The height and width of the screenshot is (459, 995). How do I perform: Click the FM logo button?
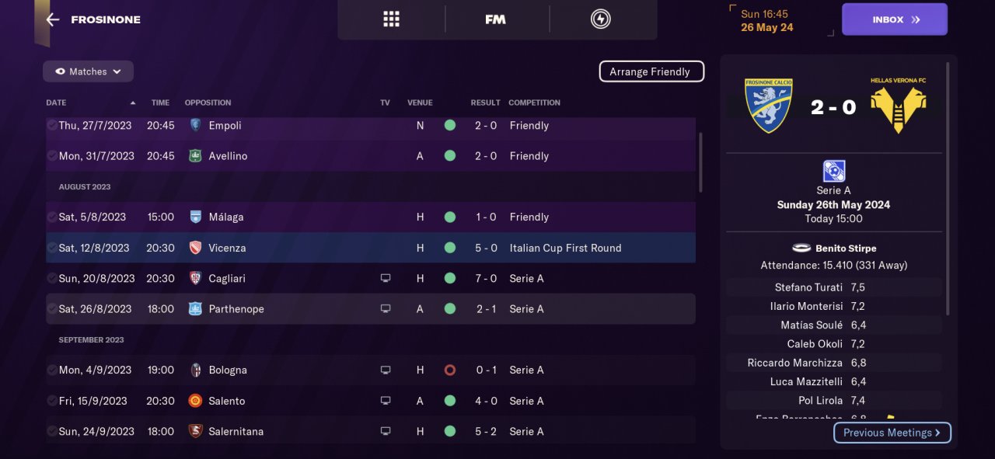point(495,19)
